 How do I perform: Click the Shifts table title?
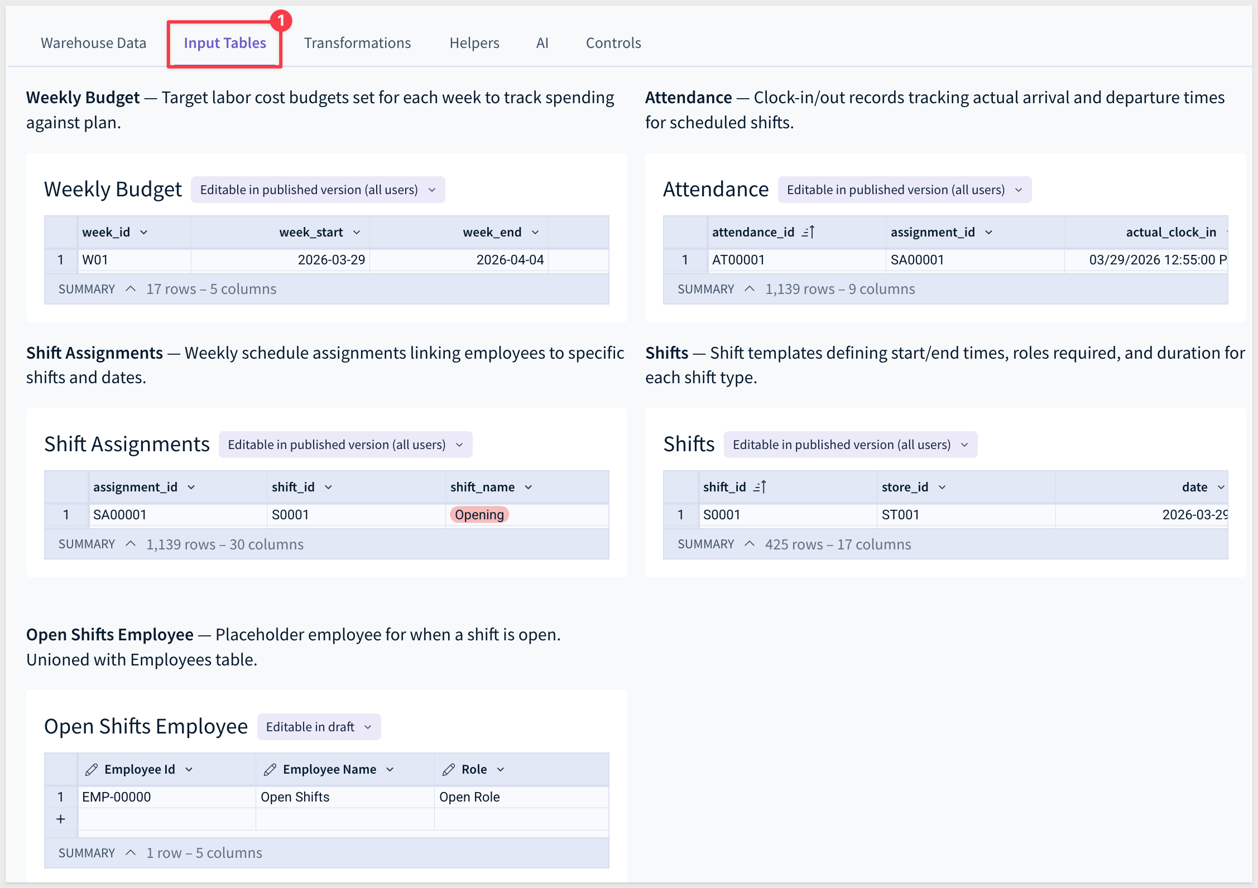click(x=689, y=445)
